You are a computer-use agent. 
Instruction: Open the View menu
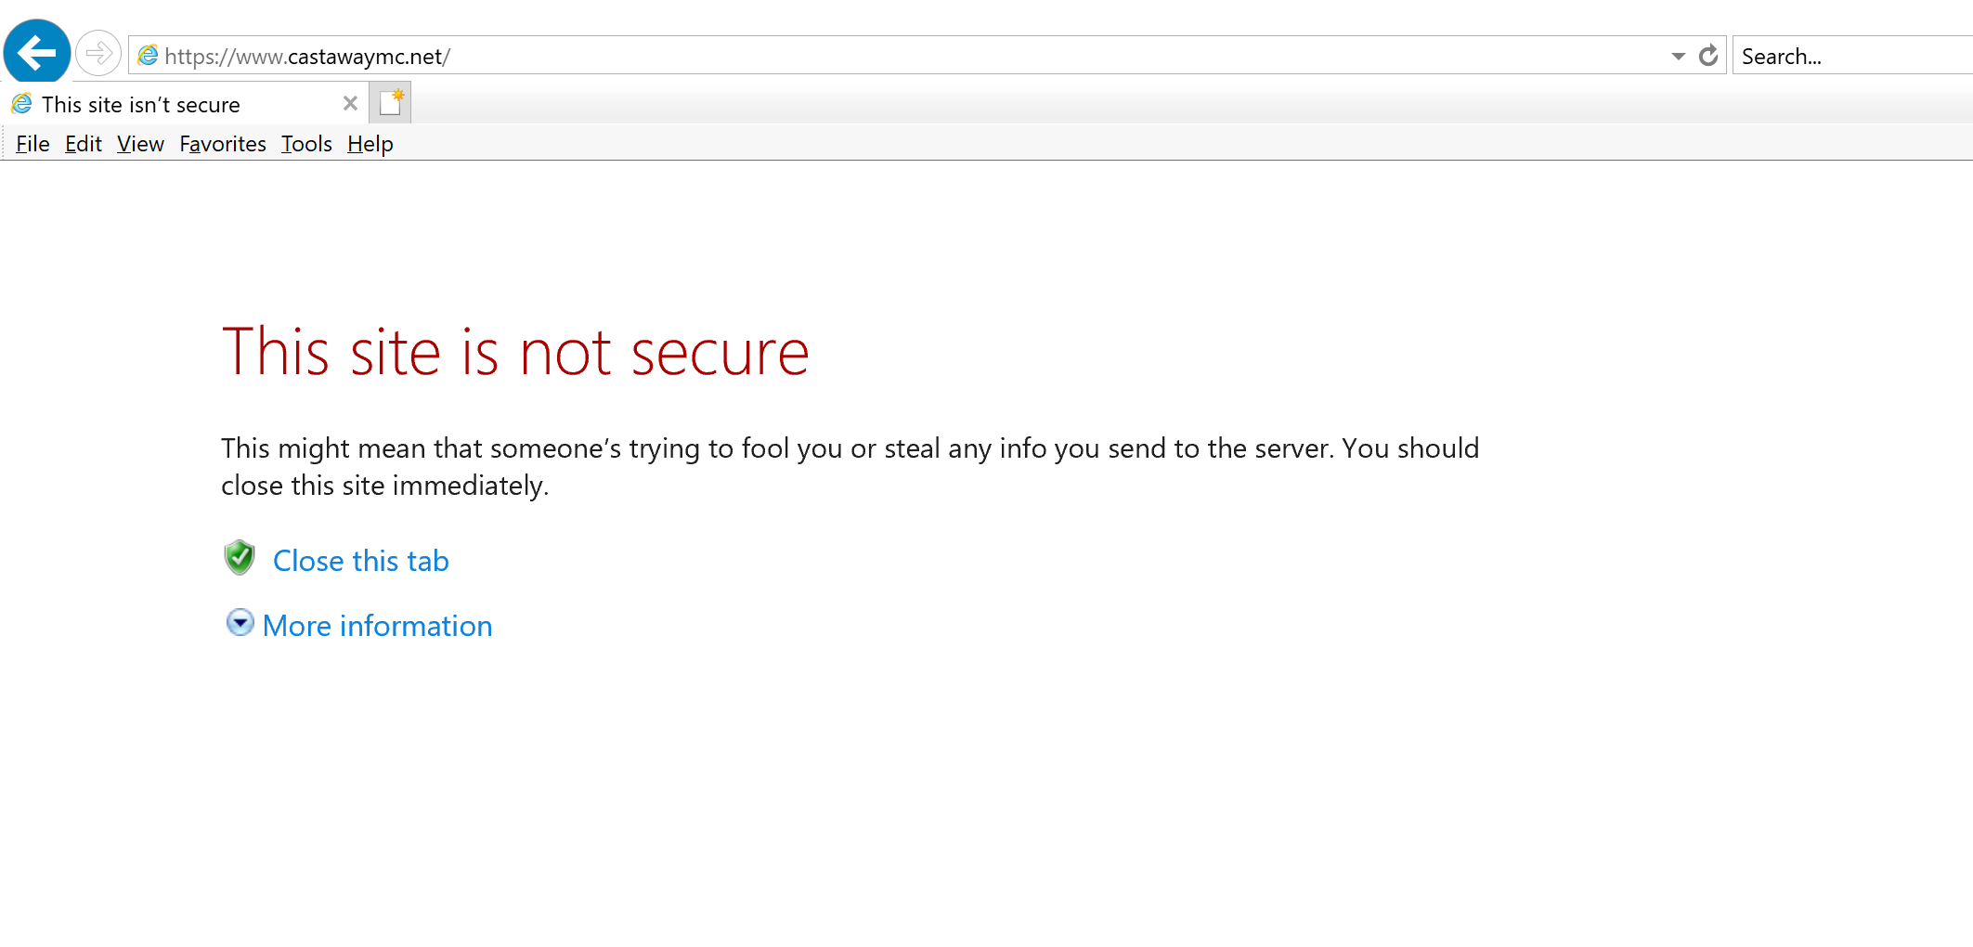tap(140, 144)
